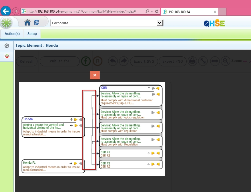Click yellow left triangle on 'Must comply with Regulation' fourth row

point(158,140)
